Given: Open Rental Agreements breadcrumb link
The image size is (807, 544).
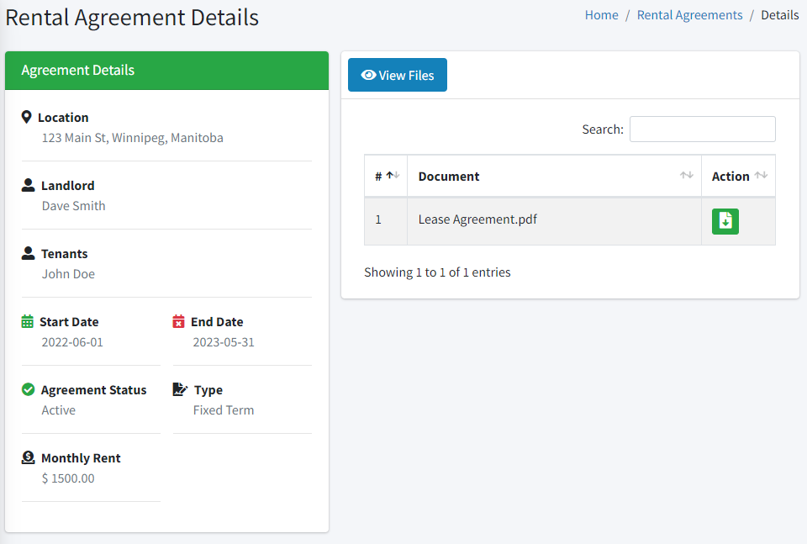Looking at the screenshot, I should coord(689,15).
